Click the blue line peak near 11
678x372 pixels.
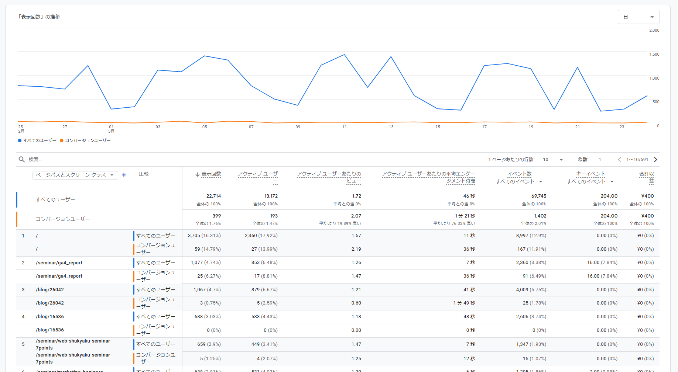344,55
